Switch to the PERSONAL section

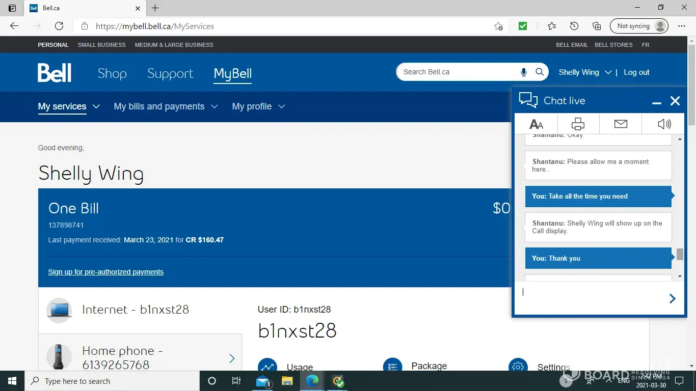coord(53,45)
